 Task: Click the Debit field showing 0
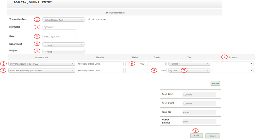135,71
